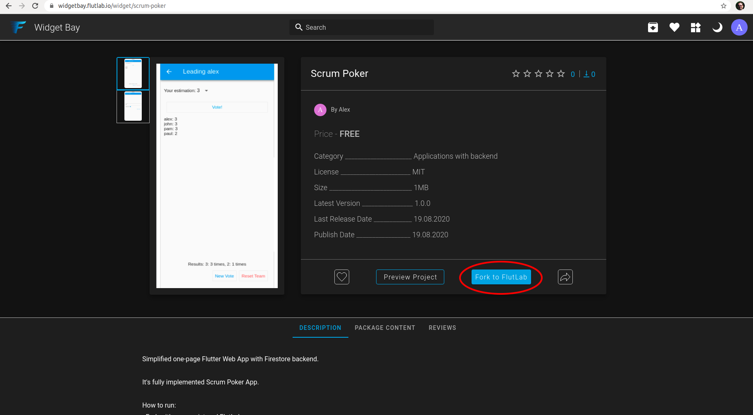
Task: Switch to the Description tab
Action: tap(320, 328)
